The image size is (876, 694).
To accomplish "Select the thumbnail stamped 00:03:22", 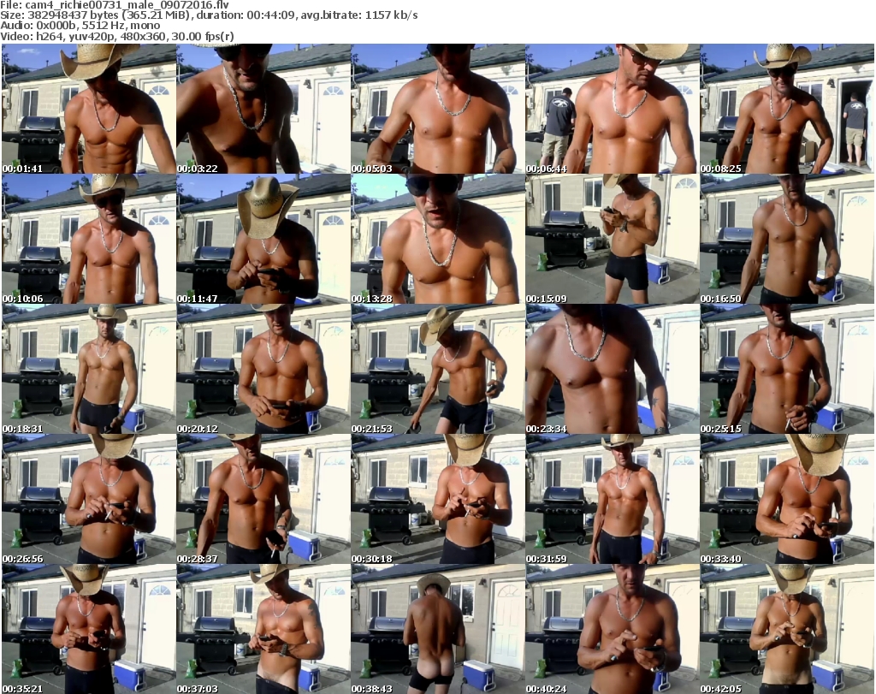I will 263,109.
